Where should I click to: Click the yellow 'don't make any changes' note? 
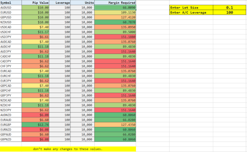[68, 149]
